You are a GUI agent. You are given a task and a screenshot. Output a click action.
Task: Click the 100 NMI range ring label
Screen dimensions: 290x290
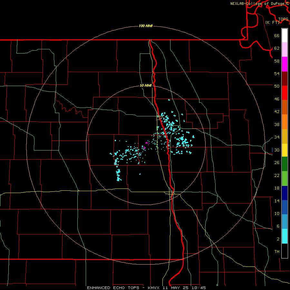tap(146, 26)
